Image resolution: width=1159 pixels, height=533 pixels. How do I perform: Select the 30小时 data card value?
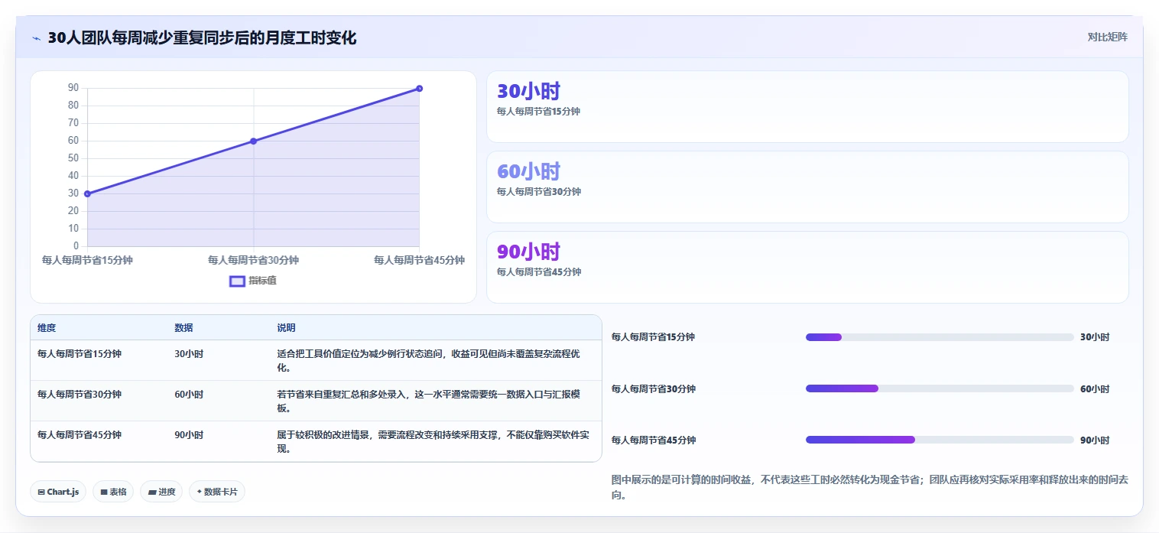coord(528,91)
